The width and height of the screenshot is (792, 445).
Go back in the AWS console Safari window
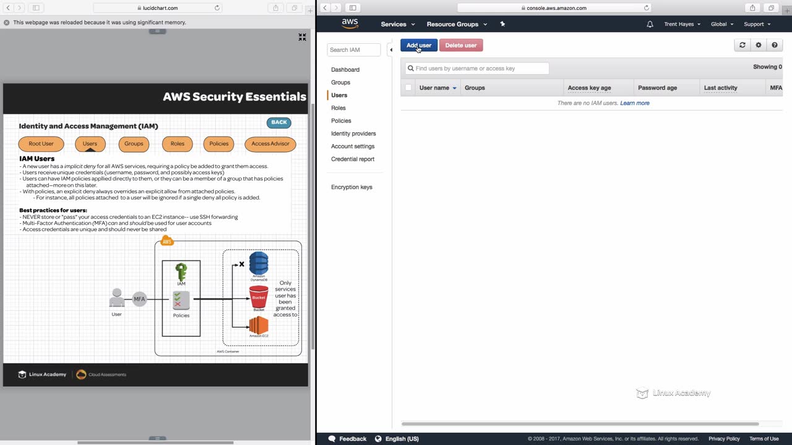pyautogui.click(x=325, y=8)
